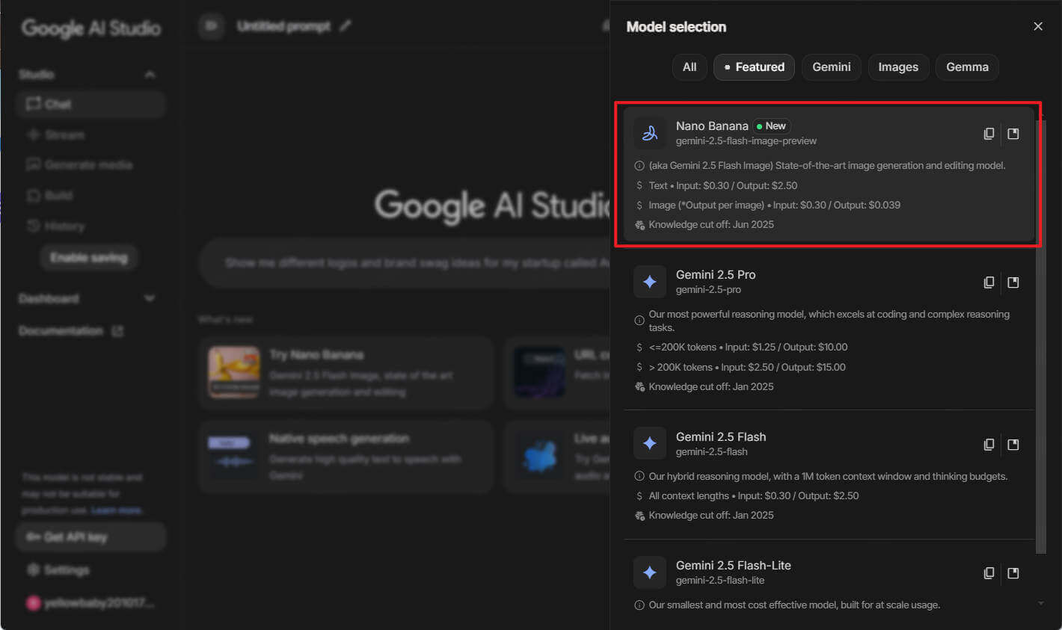Select the Gemini models filter tab
Image resolution: width=1062 pixels, height=630 pixels.
point(832,67)
